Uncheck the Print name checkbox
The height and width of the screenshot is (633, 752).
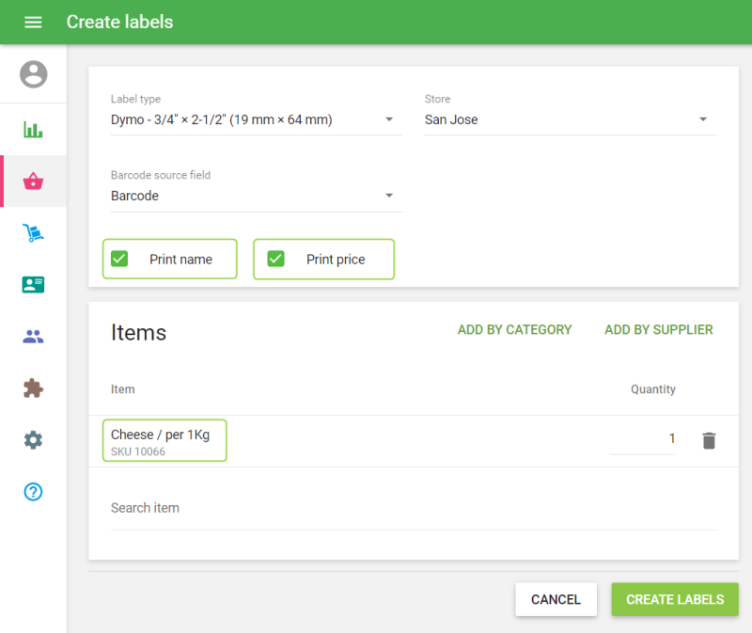119,259
